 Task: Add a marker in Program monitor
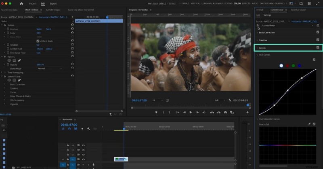pos(156,112)
